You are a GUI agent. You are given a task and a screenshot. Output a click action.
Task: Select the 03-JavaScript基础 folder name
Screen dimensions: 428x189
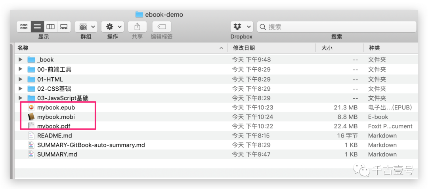[x=63, y=98]
